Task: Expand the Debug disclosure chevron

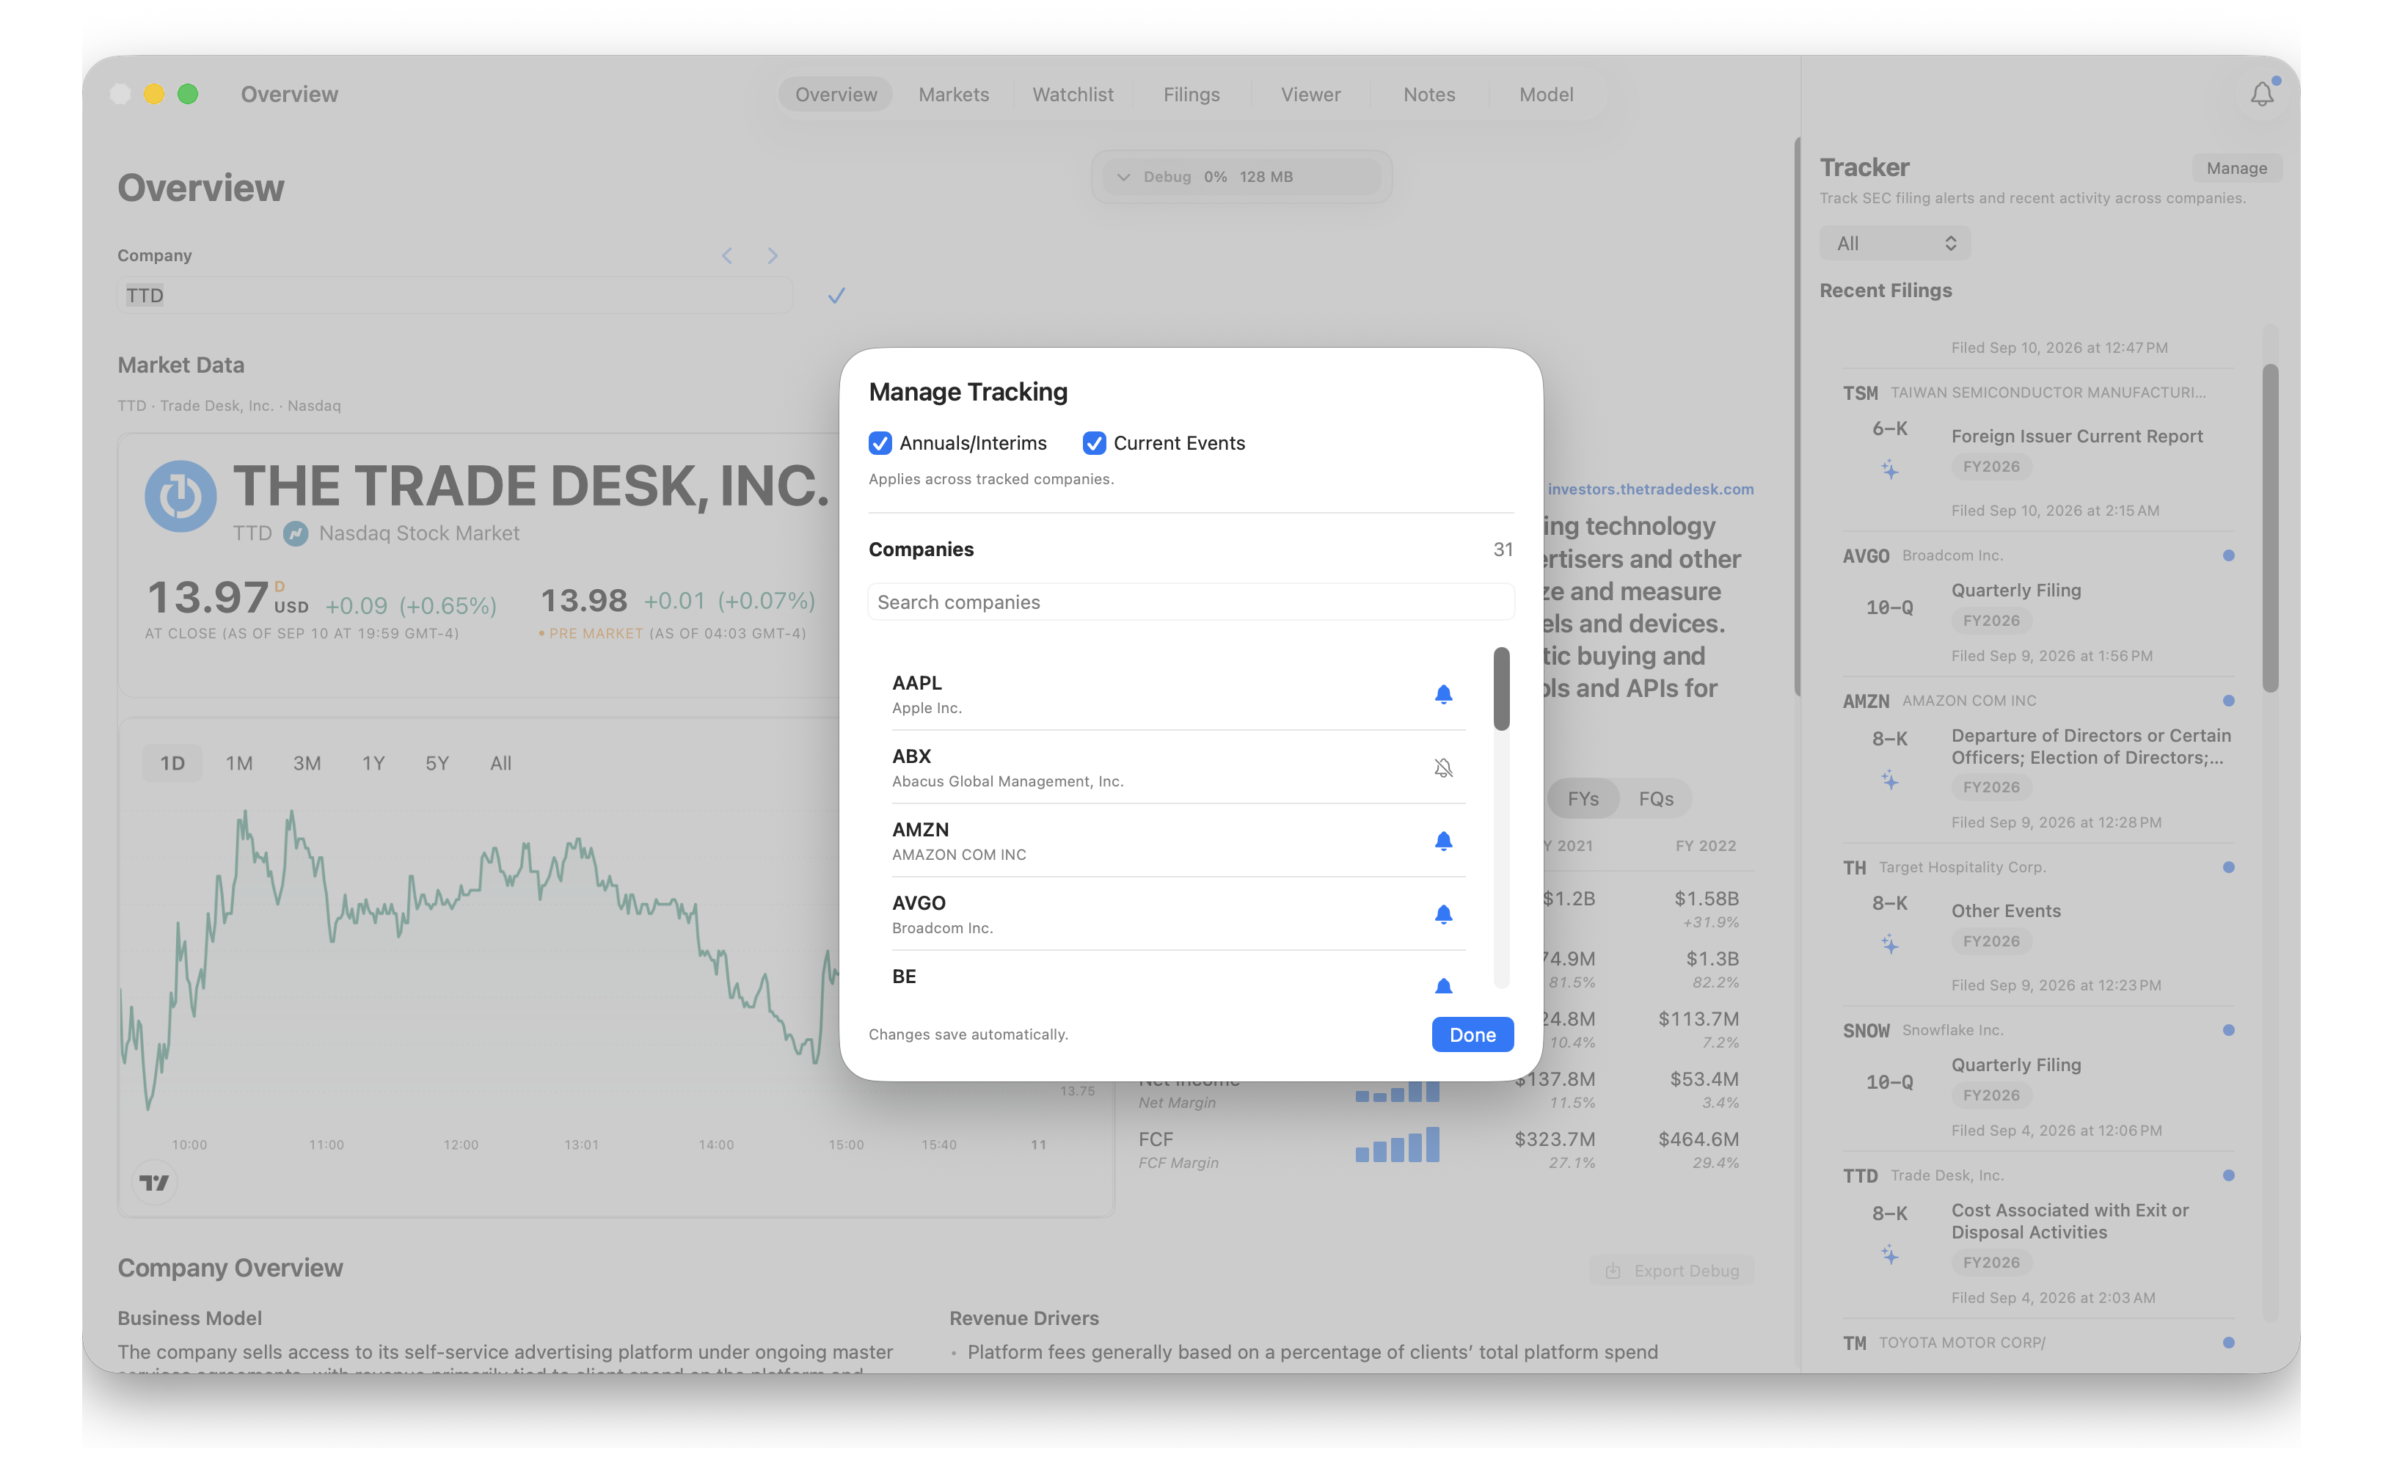Action: click(1123, 178)
